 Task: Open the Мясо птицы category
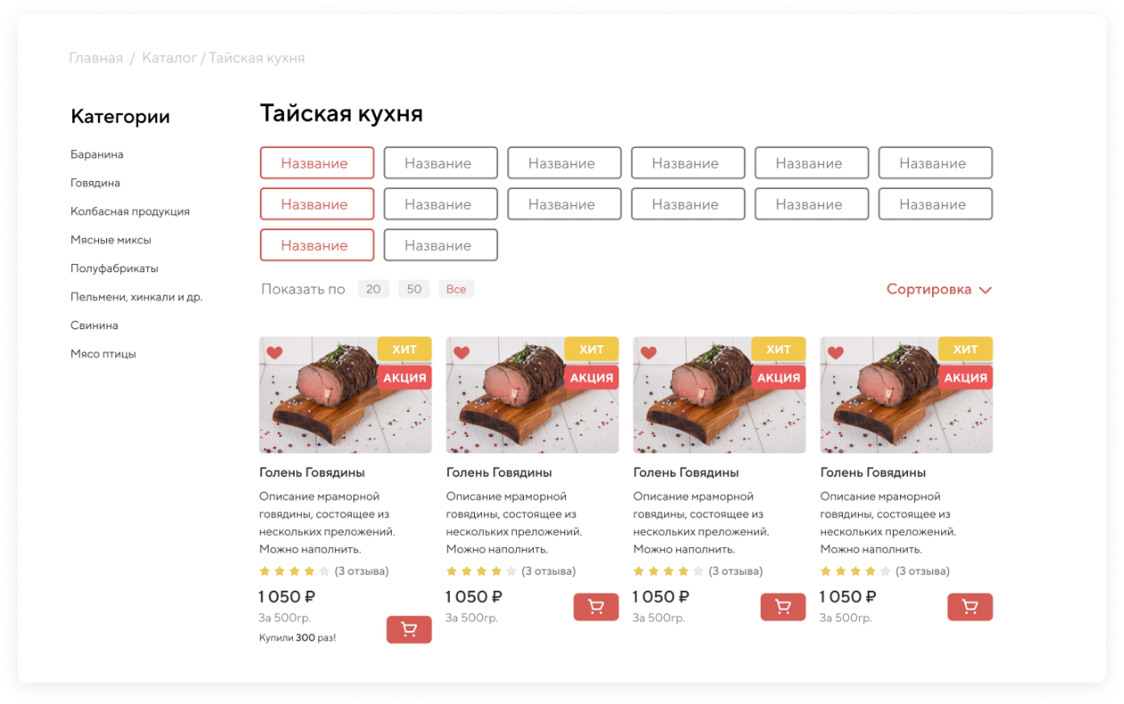click(104, 353)
